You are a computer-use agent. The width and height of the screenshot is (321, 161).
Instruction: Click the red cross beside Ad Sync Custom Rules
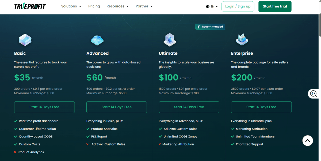click(87, 144)
